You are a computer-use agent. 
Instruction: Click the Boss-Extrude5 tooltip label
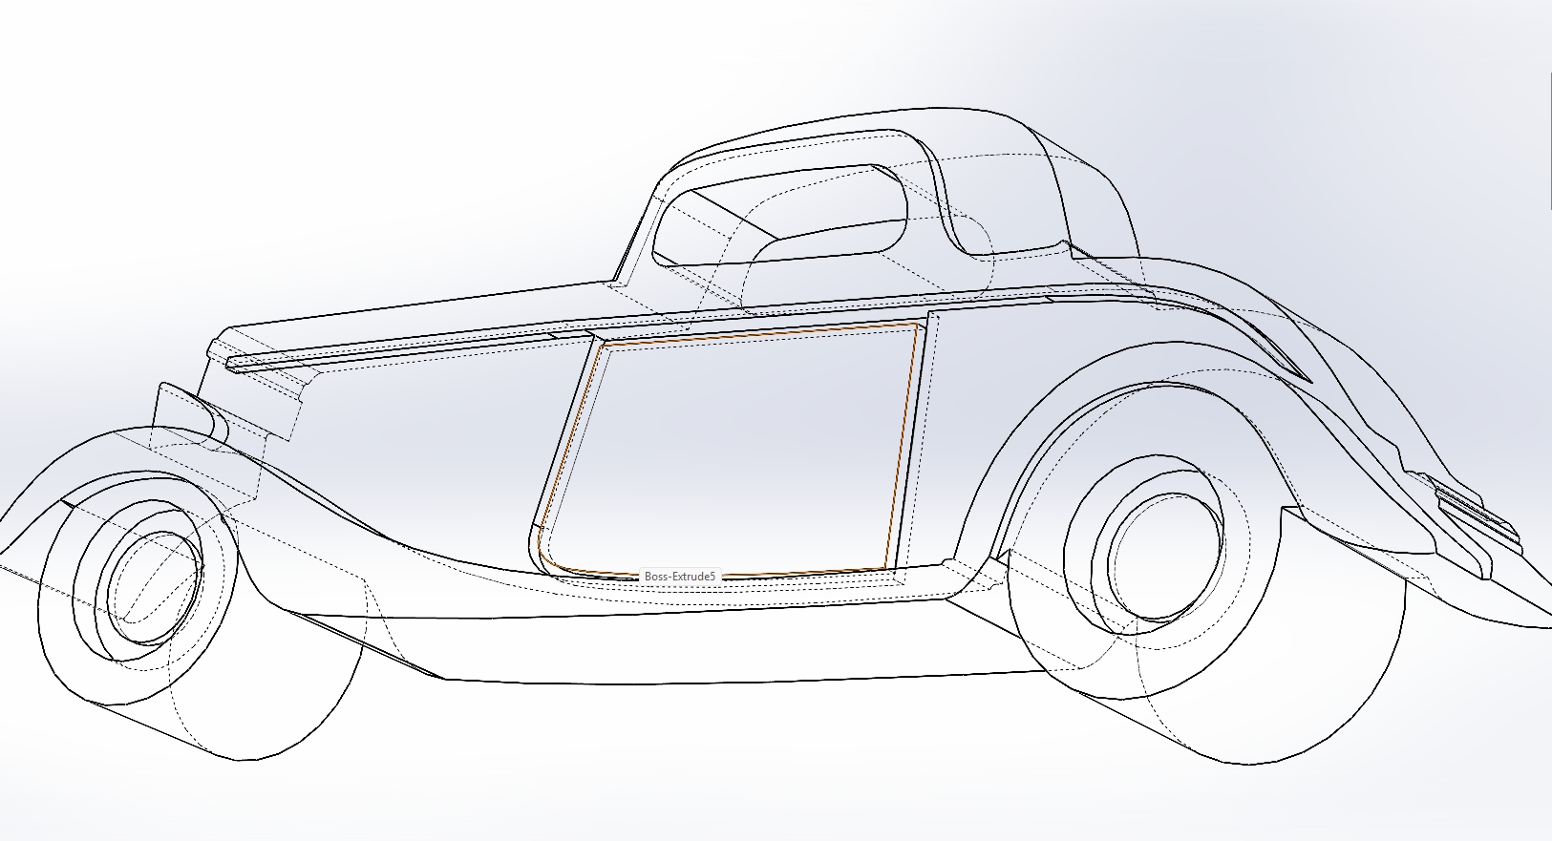(x=679, y=577)
